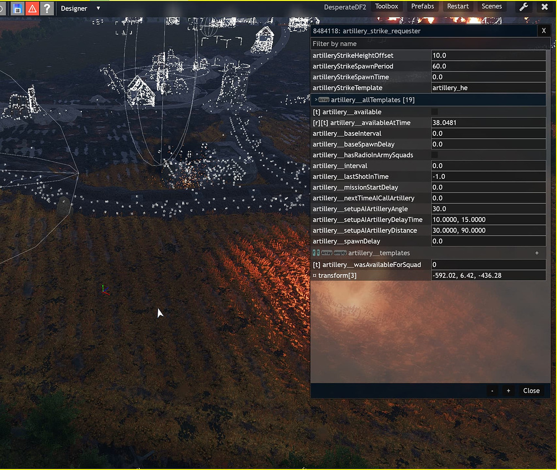The image size is (557, 470).
Task: Open the Prefabs menu
Action: [423, 7]
